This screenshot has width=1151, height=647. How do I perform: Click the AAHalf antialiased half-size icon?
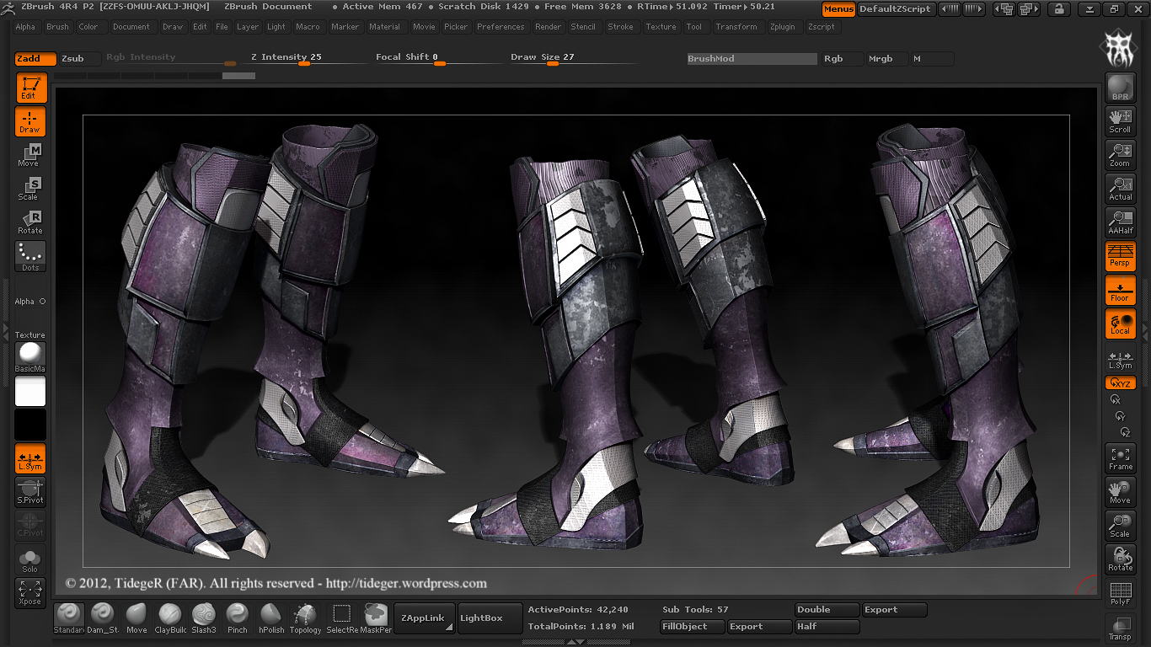(x=1120, y=222)
